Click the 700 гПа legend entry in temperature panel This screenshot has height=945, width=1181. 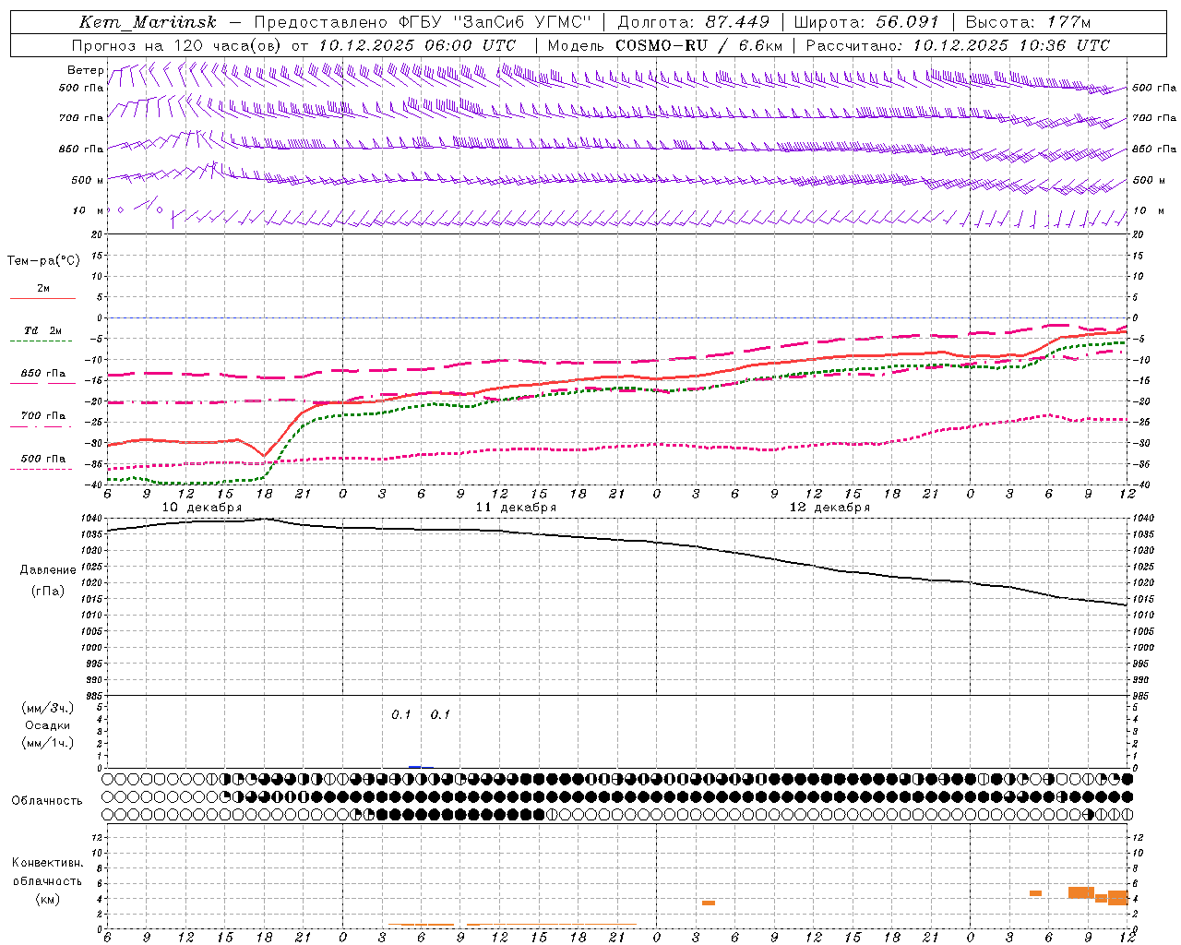pos(43,416)
